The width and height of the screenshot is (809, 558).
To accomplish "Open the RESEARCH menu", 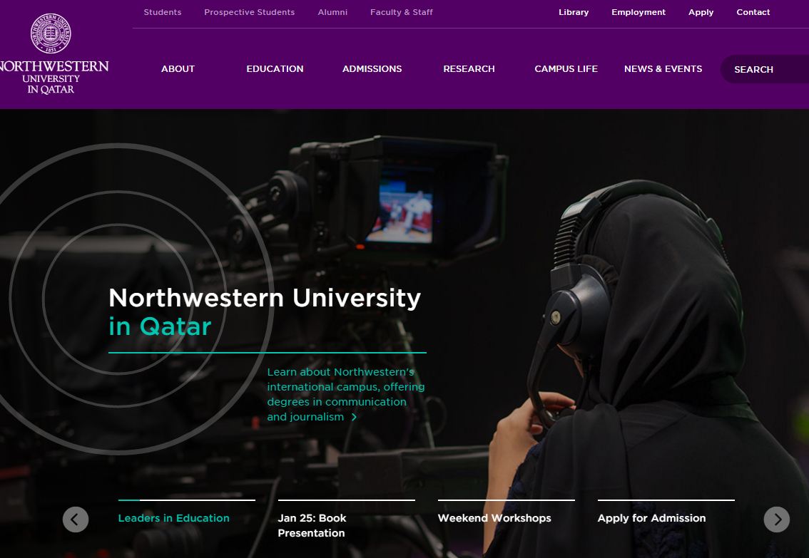I will [469, 68].
